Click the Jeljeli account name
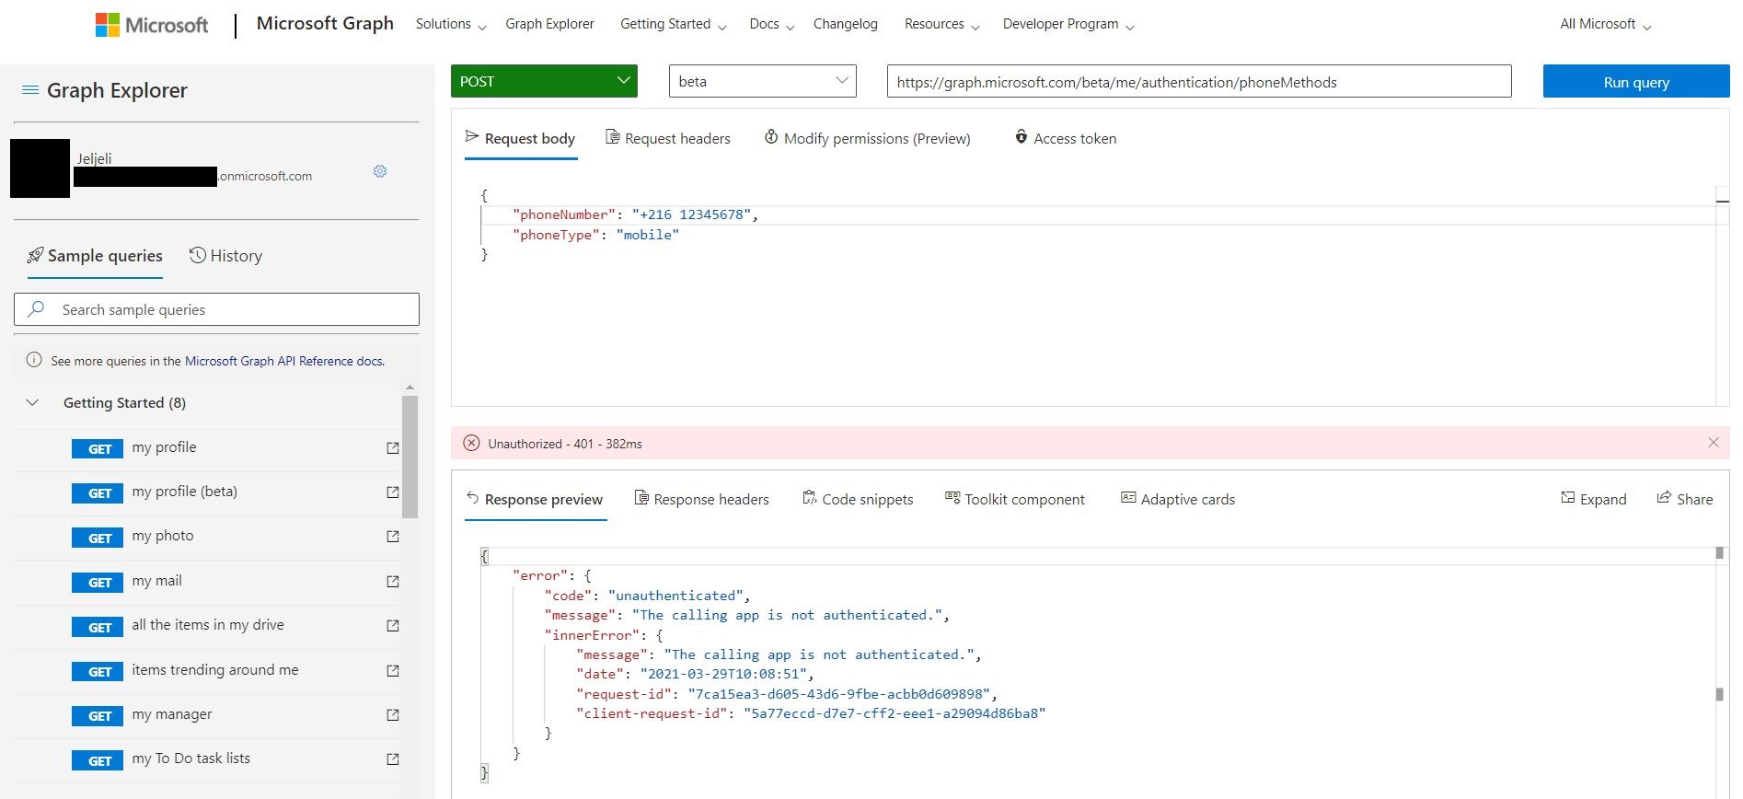1743x799 pixels. pyautogui.click(x=94, y=158)
